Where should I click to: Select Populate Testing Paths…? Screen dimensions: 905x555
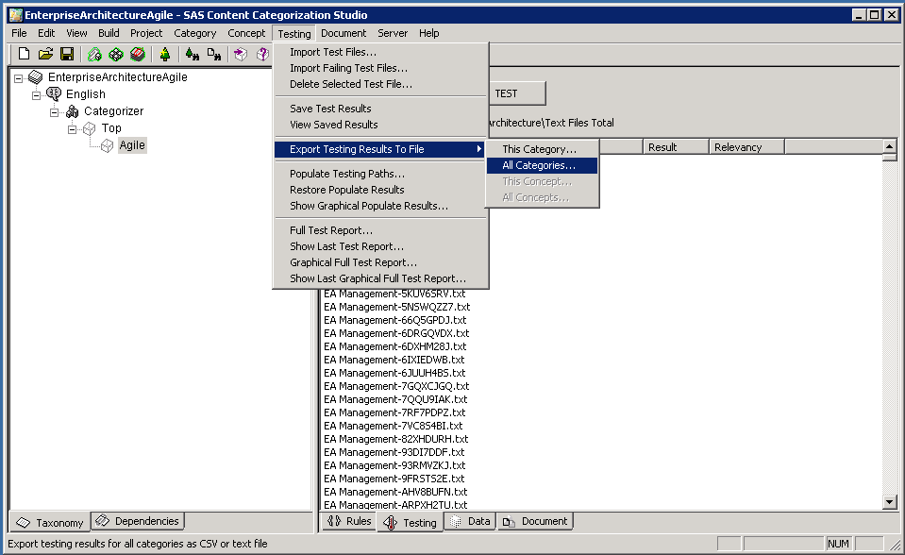(x=380, y=174)
